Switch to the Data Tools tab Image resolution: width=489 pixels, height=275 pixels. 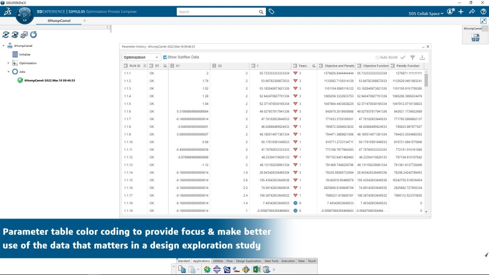tap(271, 261)
